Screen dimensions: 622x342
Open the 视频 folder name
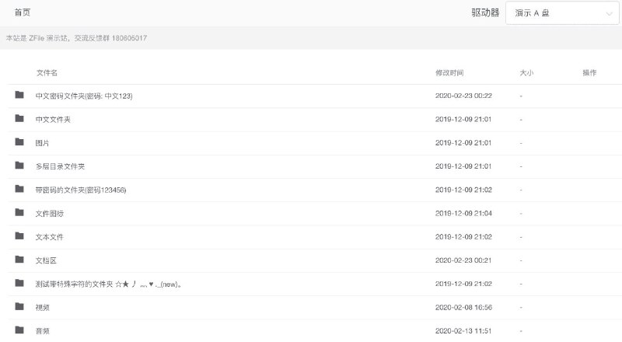click(42, 308)
